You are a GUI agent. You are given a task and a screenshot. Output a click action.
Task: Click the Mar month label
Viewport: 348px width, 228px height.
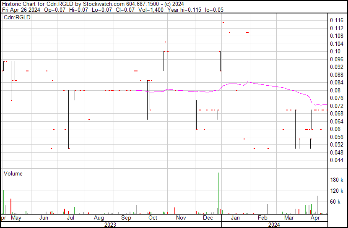(289, 218)
